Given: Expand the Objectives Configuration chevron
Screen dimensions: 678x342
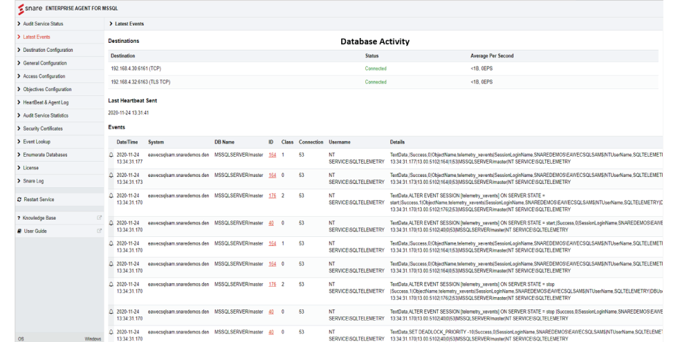Looking at the screenshot, I should click(x=19, y=89).
